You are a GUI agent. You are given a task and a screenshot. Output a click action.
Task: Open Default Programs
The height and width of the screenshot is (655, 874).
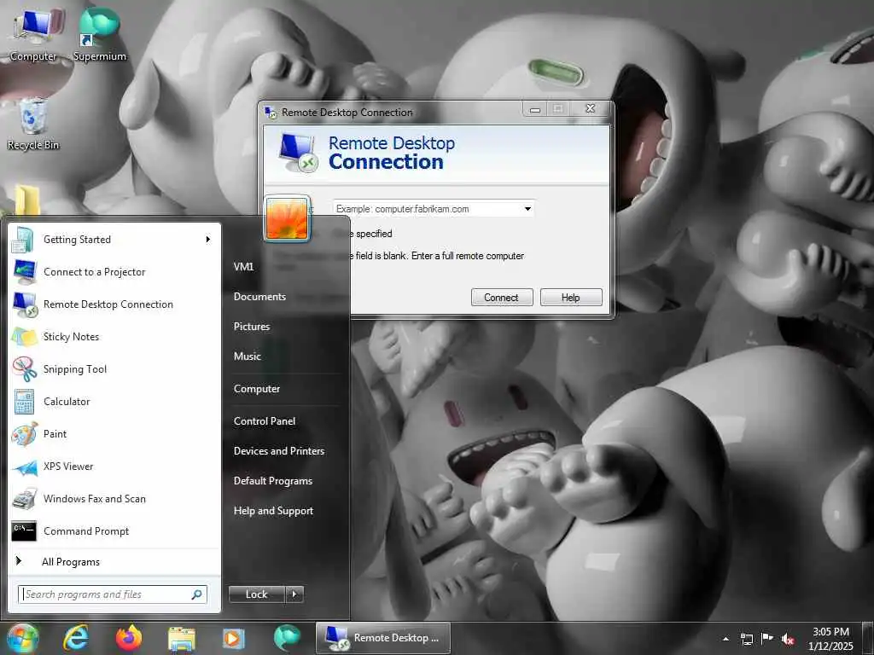coord(272,481)
